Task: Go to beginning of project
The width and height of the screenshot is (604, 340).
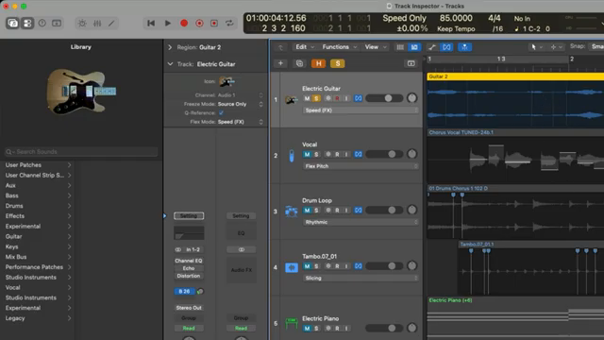Action: tap(151, 23)
